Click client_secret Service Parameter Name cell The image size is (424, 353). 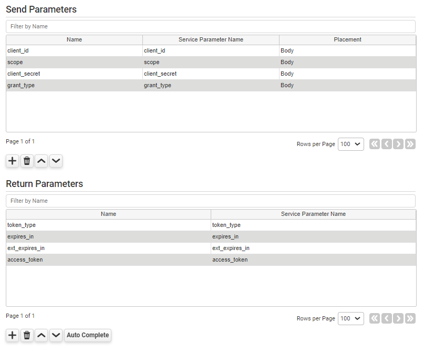(211, 74)
